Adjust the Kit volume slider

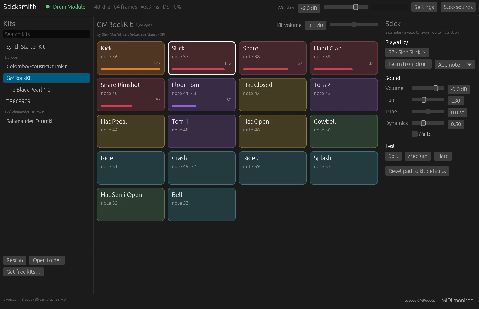(354, 25)
